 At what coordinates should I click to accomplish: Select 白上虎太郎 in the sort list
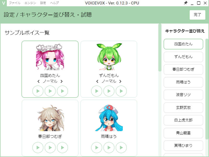pos(183,120)
